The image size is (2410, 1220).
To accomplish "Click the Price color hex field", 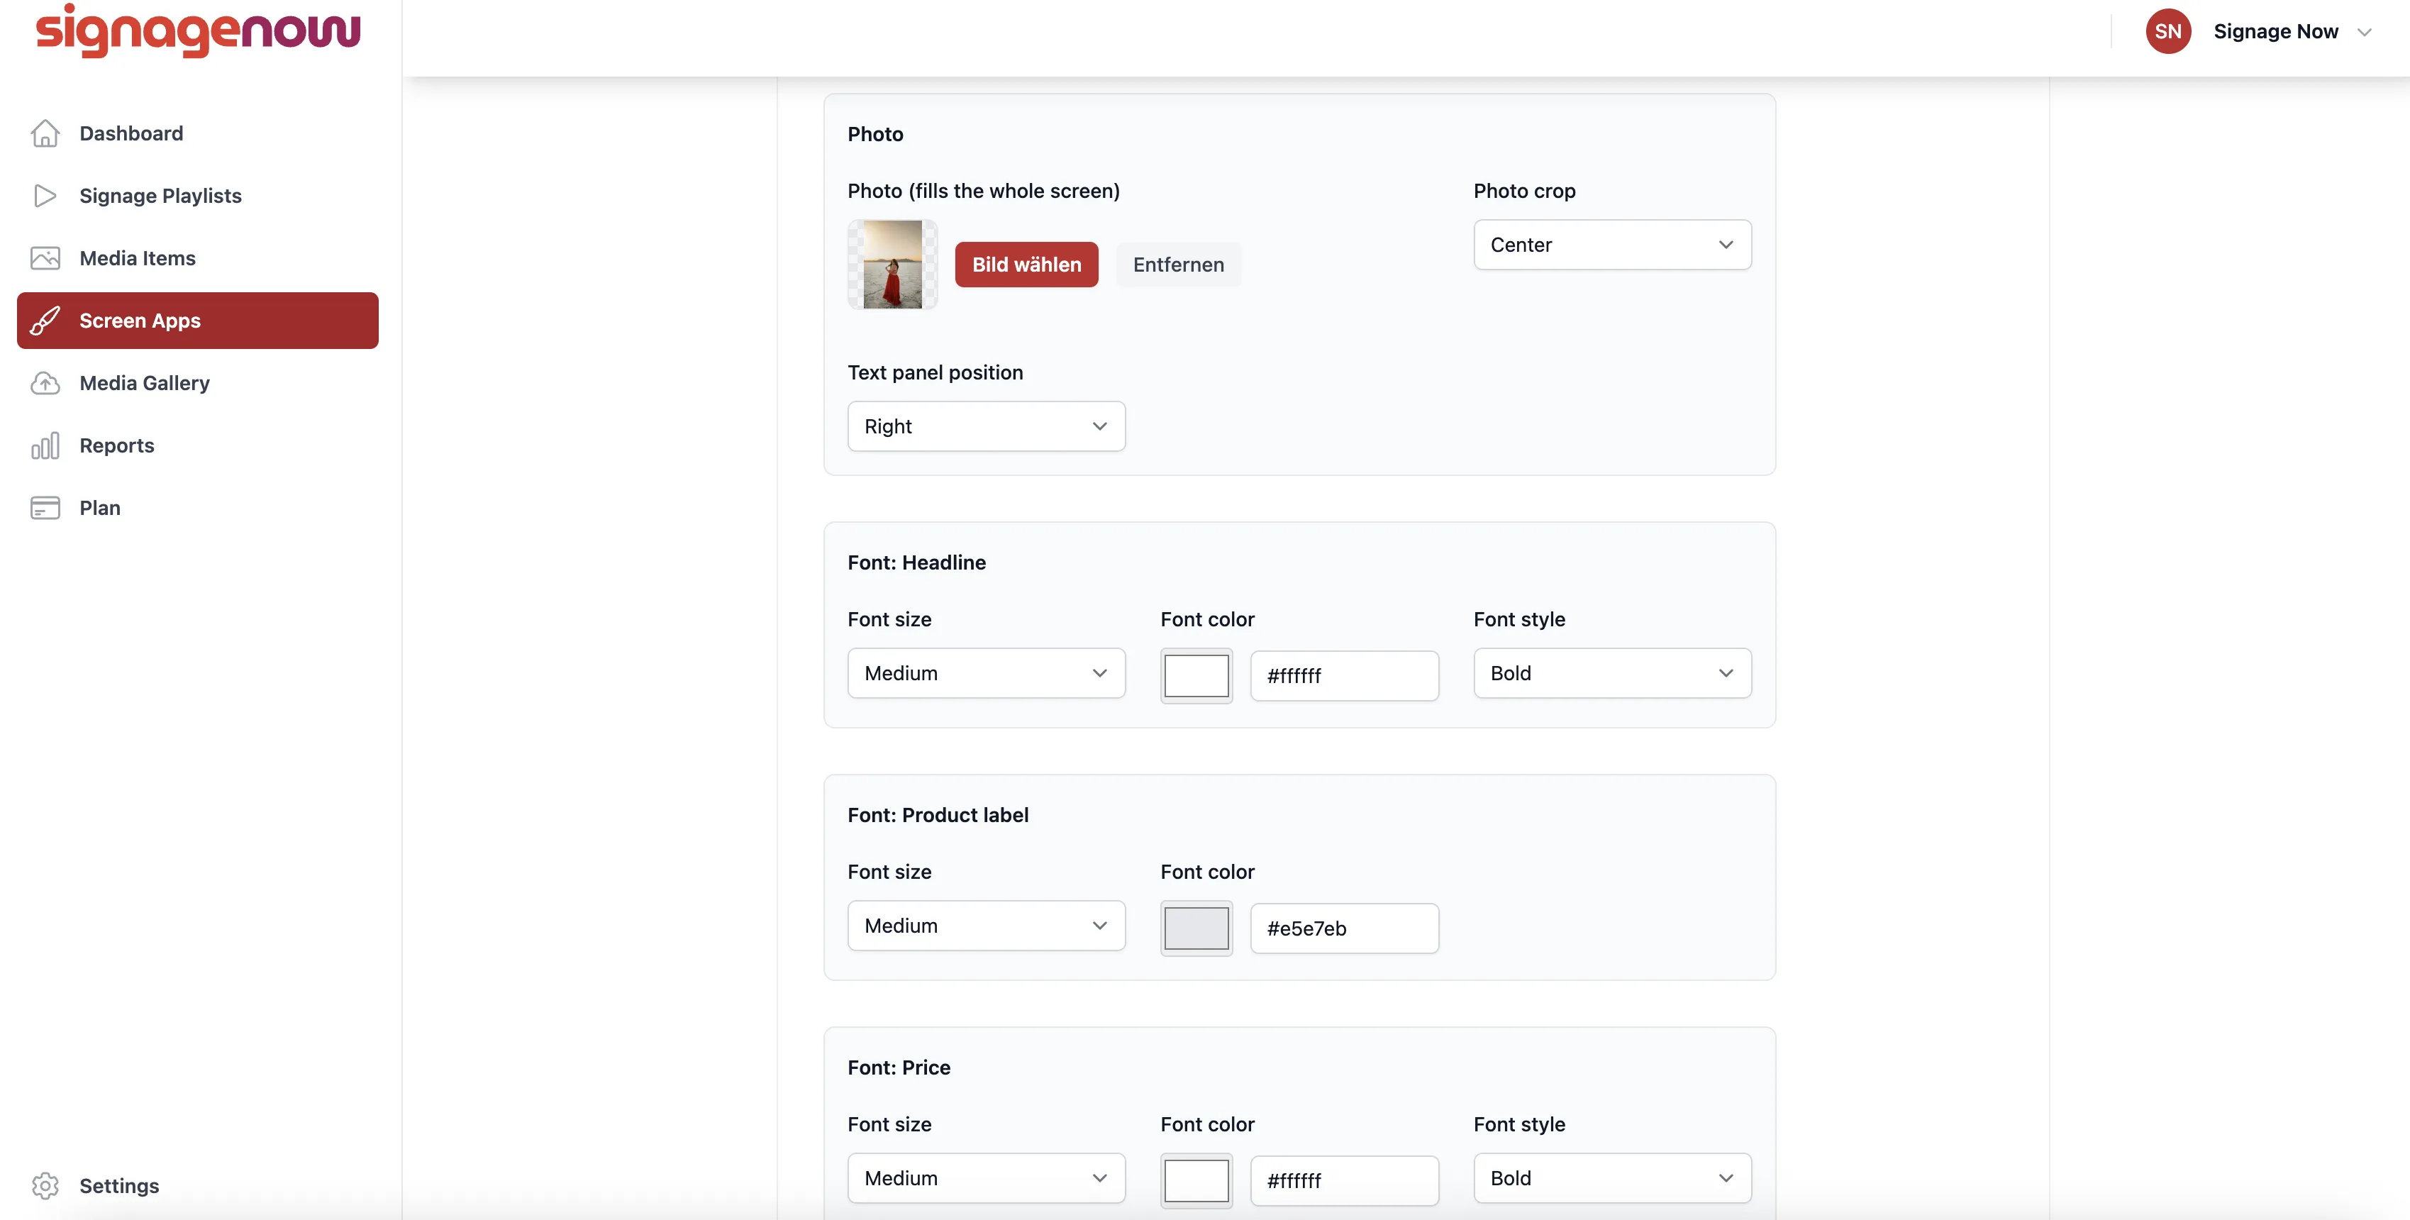I will 1345,1181.
